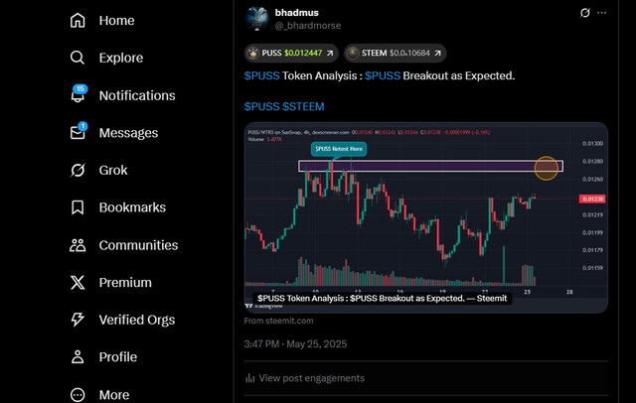Click the PUSS coin icon in price chip
636x403 pixels.
tap(253, 53)
